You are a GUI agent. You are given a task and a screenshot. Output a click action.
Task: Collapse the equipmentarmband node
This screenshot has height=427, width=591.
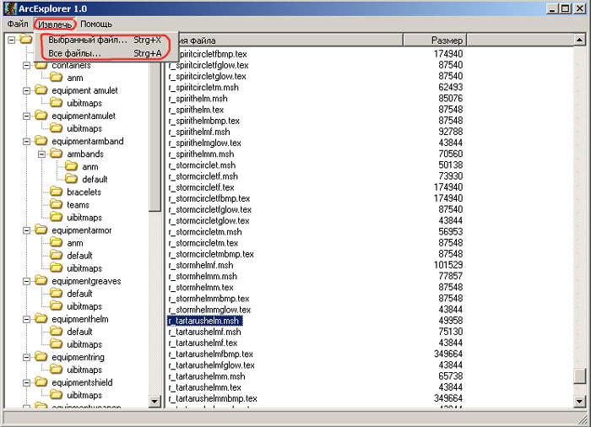[x=26, y=142]
